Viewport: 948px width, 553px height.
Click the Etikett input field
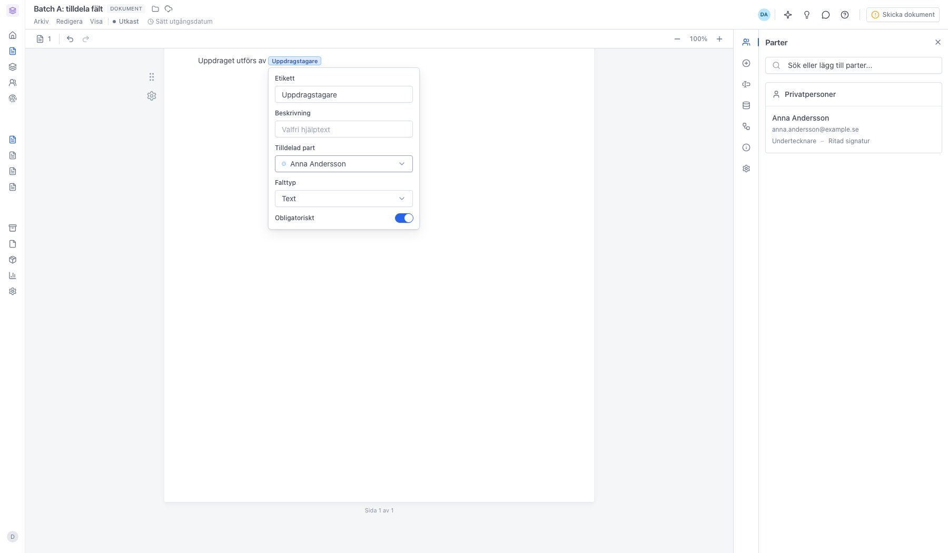pyautogui.click(x=344, y=95)
